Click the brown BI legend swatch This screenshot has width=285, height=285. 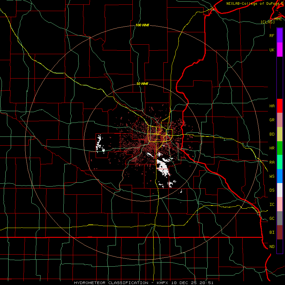[x=280, y=232]
